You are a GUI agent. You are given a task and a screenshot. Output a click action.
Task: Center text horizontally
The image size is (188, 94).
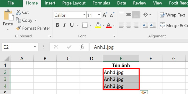pyautogui.click(x=129, y=25)
